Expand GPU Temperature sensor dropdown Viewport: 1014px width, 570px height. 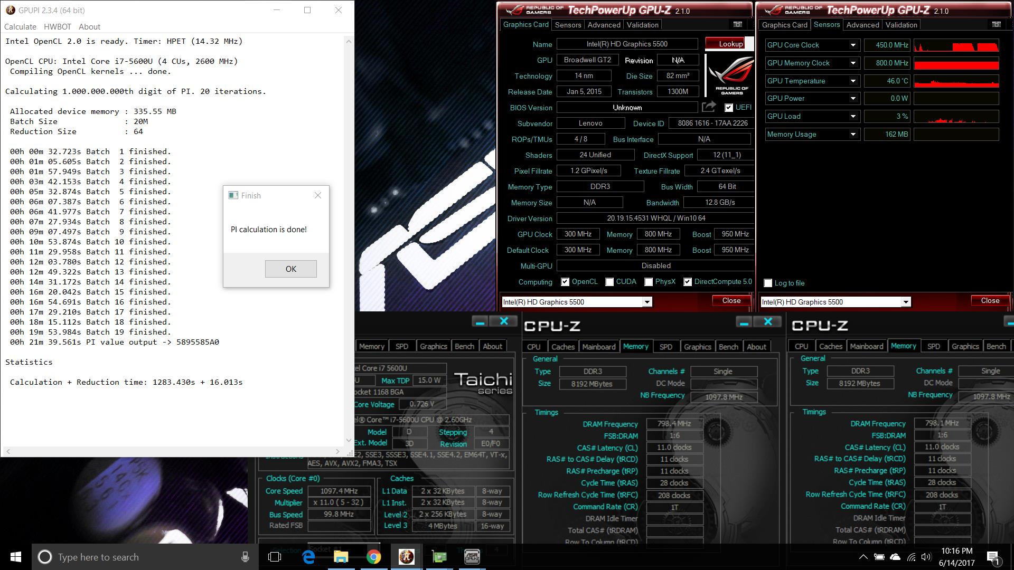coord(853,81)
